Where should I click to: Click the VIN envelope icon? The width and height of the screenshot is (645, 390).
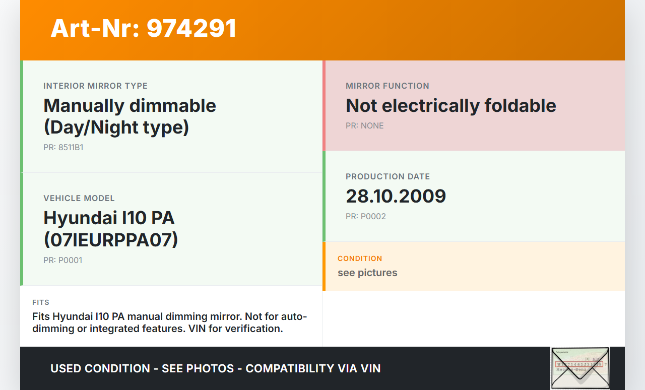579,368
